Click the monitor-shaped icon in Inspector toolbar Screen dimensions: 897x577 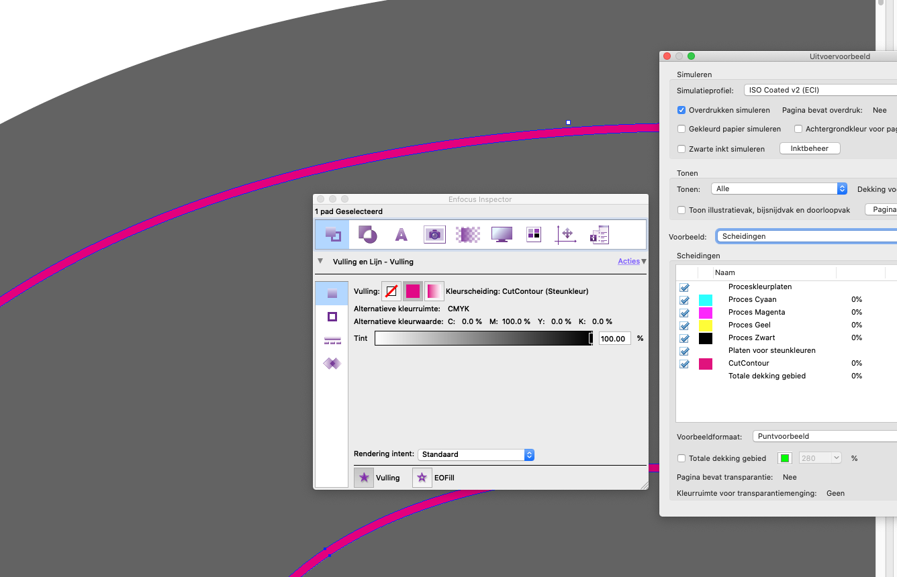point(502,234)
